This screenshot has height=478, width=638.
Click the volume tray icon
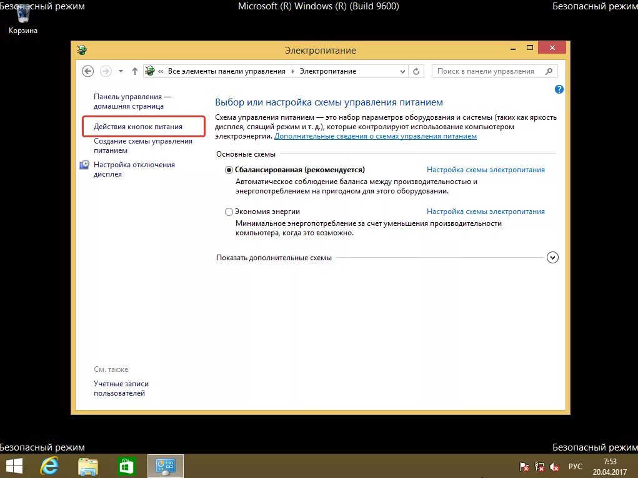[554, 467]
